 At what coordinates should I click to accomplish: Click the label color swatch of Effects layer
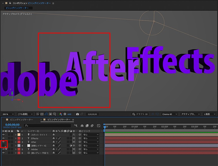click(19, 138)
